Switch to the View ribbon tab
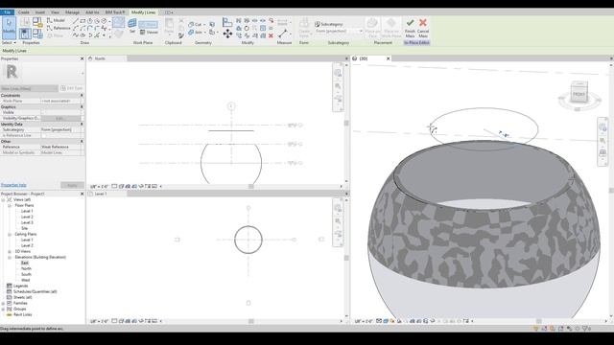Viewport: 614px width, 345px height. [x=55, y=12]
